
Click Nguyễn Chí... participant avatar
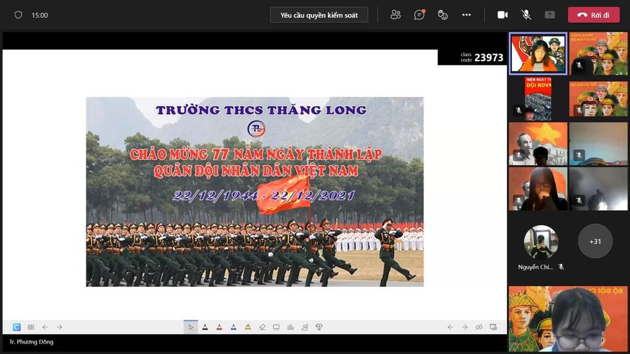pyautogui.click(x=541, y=242)
